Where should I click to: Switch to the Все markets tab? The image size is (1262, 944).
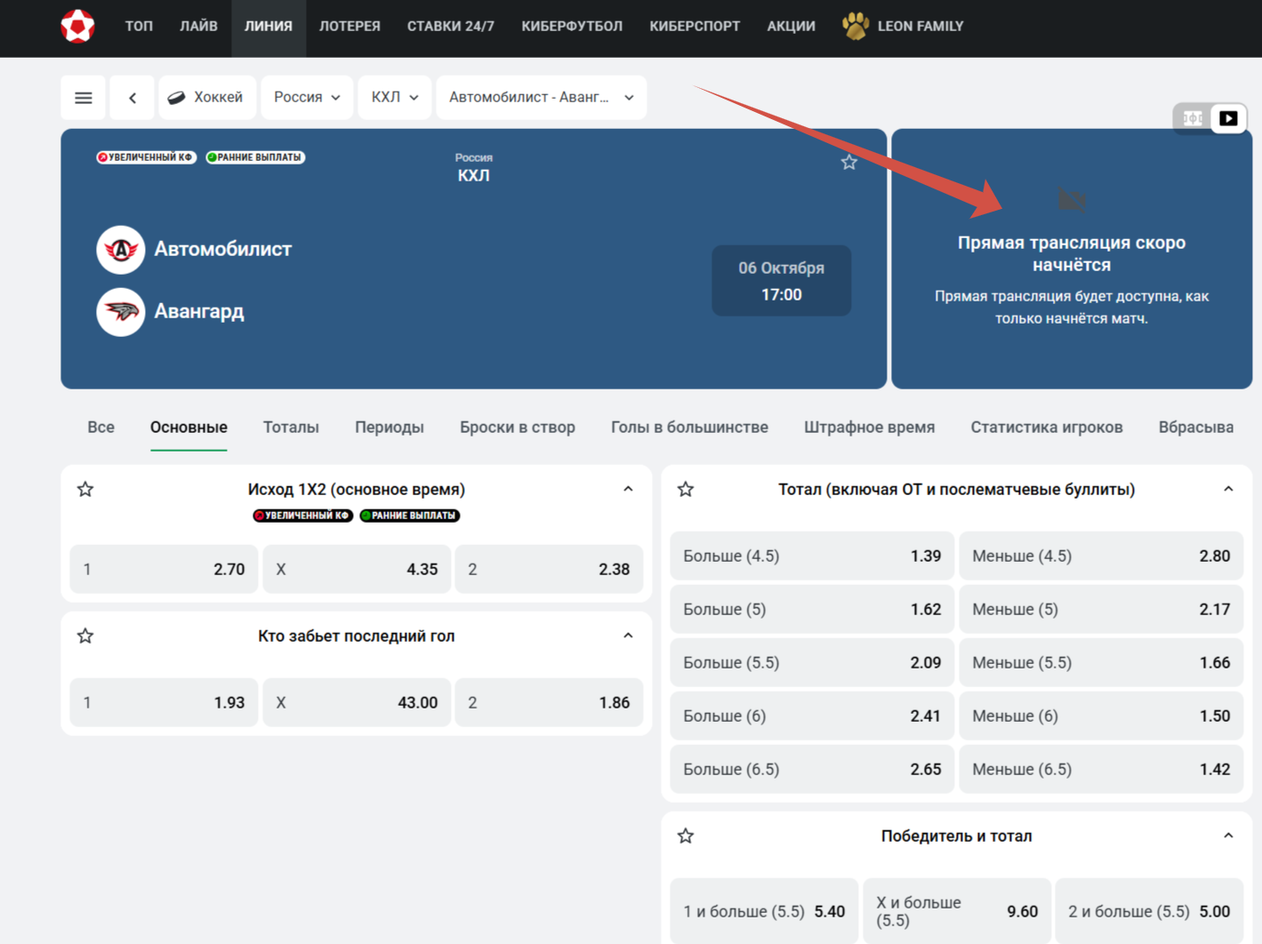point(100,428)
